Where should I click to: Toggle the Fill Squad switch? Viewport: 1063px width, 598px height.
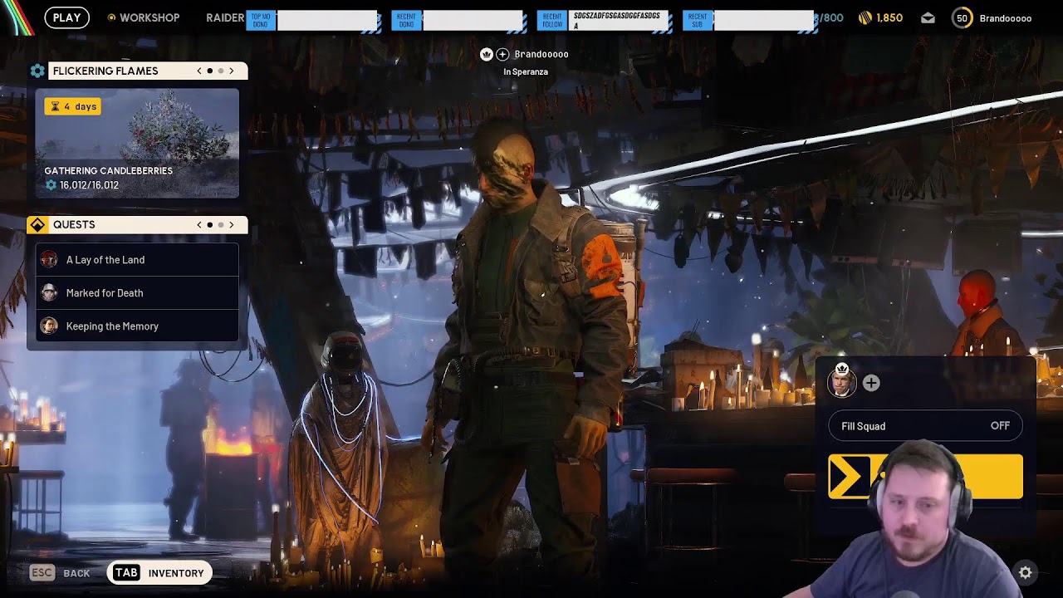pos(925,426)
